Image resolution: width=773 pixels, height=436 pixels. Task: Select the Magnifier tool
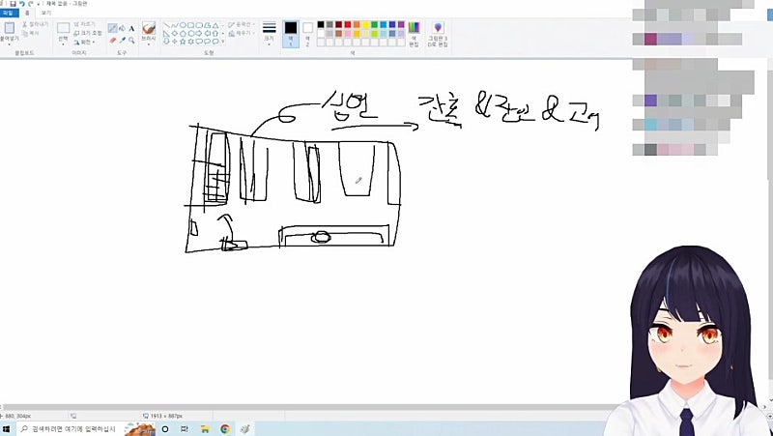(131, 40)
